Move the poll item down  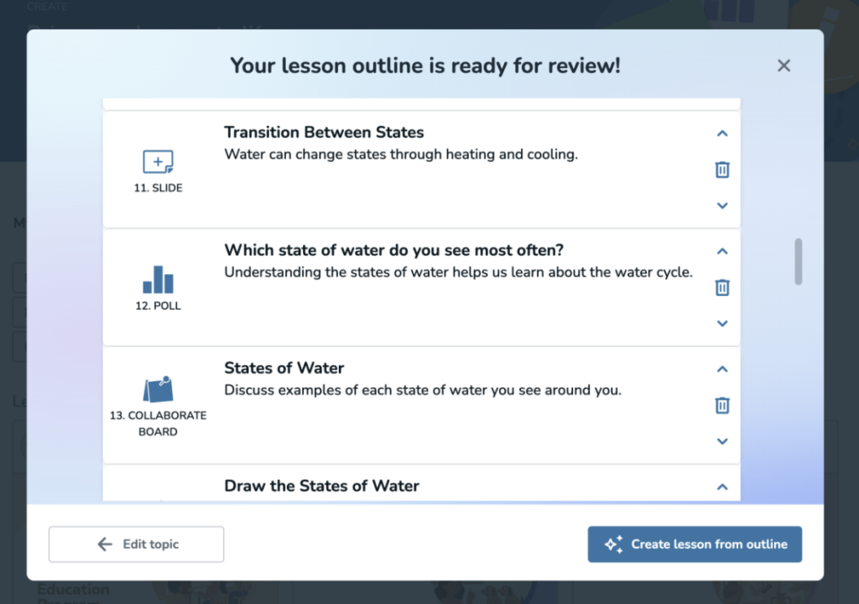[x=722, y=324]
